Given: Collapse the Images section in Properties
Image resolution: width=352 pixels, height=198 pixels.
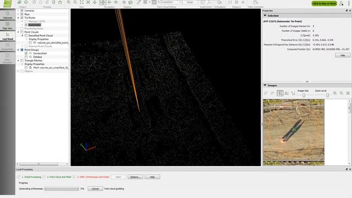Looking at the screenshot, I should (265, 86).
